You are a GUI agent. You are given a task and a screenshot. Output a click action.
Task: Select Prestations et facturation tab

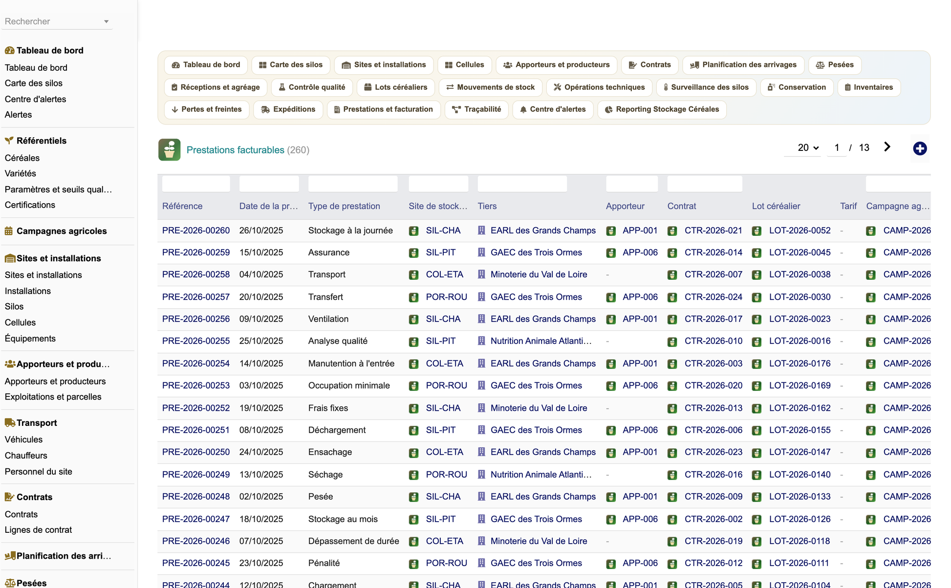(x=384, y=109)
